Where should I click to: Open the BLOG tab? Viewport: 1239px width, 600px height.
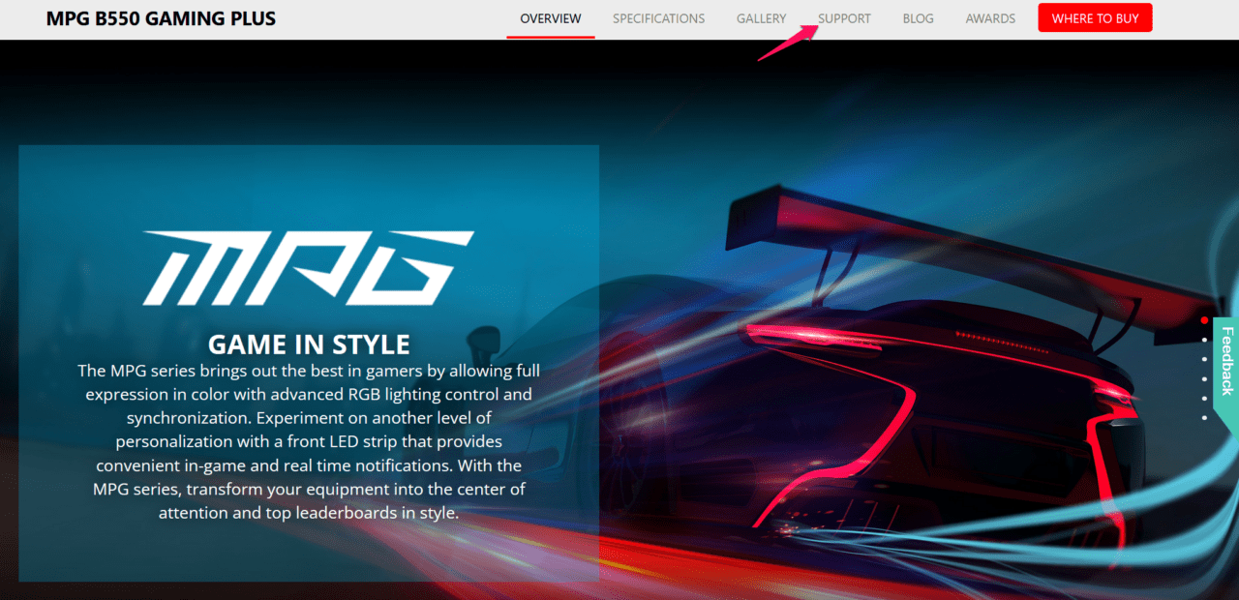(x=917, y=18)
